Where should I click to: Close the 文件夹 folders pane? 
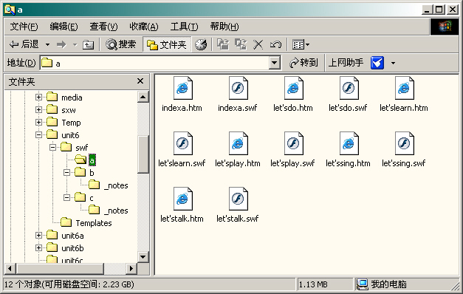140,81
